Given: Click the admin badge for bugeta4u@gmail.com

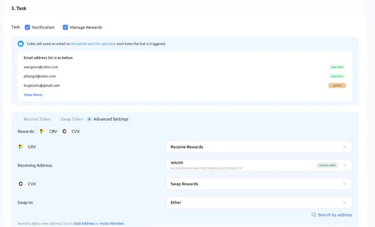Looking at the screenshot, I should [337, 85].
